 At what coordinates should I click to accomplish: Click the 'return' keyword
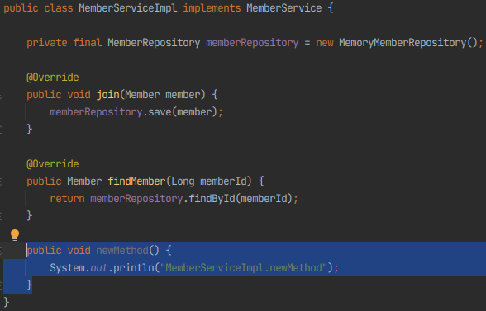click(x=67, y=199)
